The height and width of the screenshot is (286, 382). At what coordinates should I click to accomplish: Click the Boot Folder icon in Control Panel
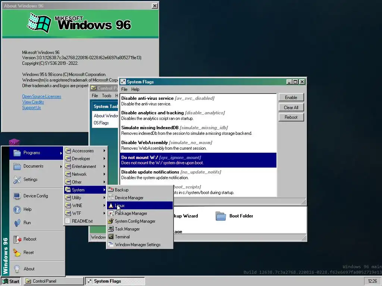point(221,216)
